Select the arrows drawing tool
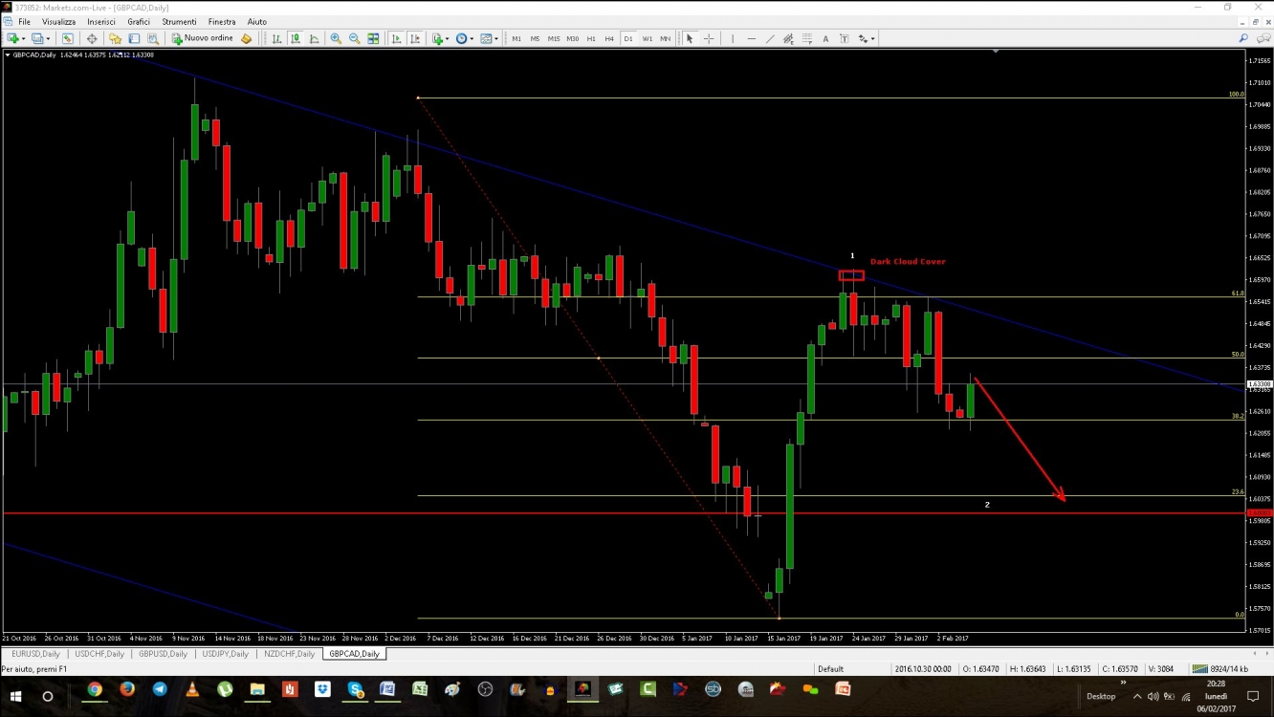 pos(863,38)
